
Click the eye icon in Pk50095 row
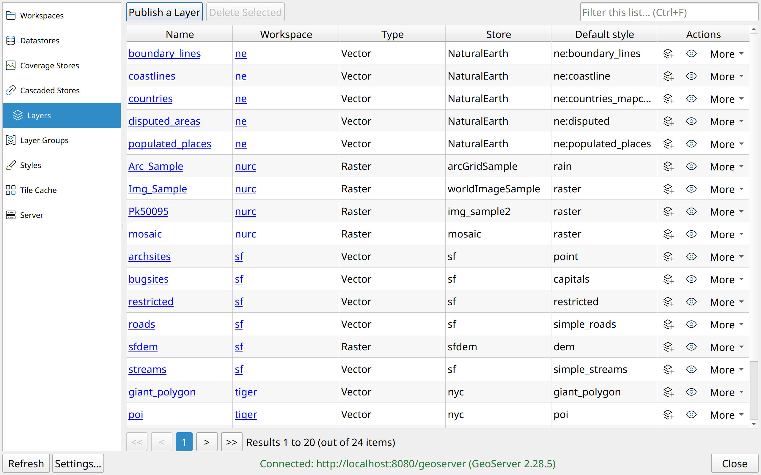[x=691, y=211]
